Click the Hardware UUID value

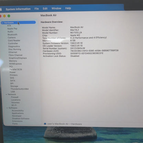tap(94, 51)
